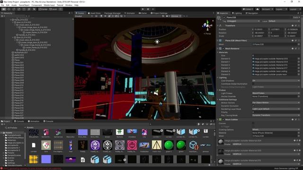Toggle Local handle rotation button
The width and height of the screenshot is (303, 170).
53,9
